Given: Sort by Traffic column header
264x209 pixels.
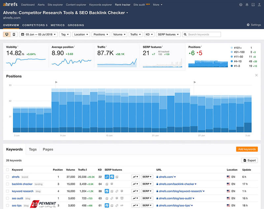Looking at the screenshot, I should click(82, 170).
